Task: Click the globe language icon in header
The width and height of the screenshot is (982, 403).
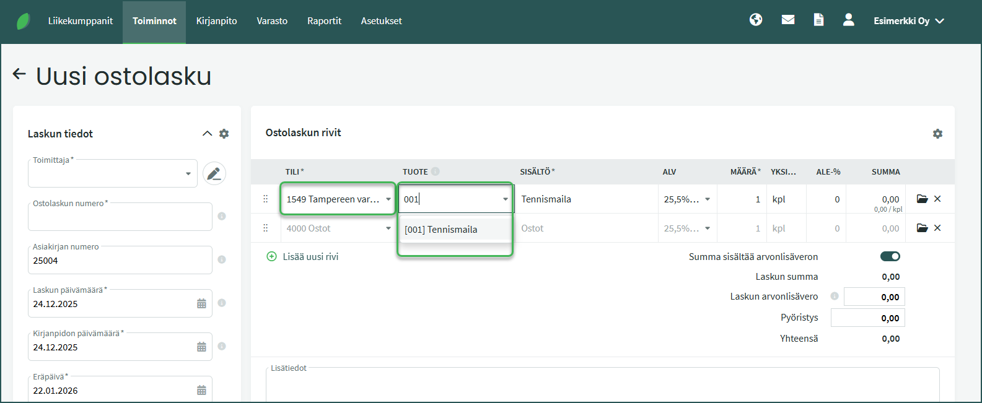Action: point(756,20)
